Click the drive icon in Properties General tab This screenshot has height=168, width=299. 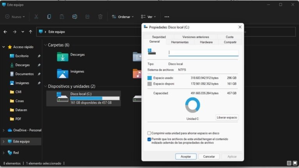(152, 52)
